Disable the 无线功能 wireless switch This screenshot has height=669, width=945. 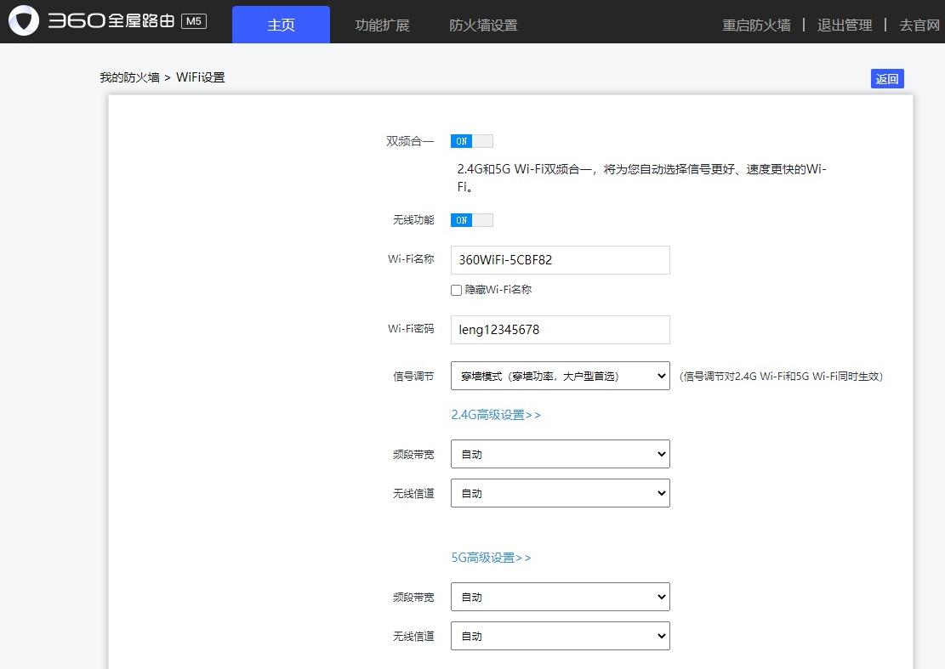click(x=471, y=220)
